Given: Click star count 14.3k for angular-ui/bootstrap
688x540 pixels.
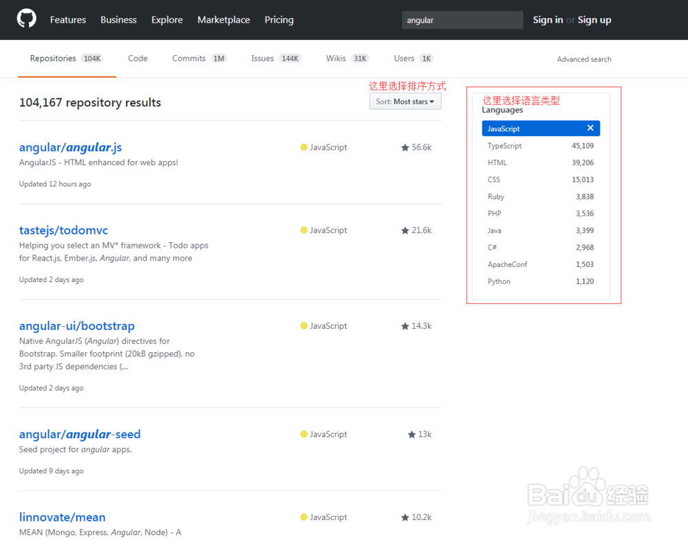Looking at the screenshot, I should 416,326.
